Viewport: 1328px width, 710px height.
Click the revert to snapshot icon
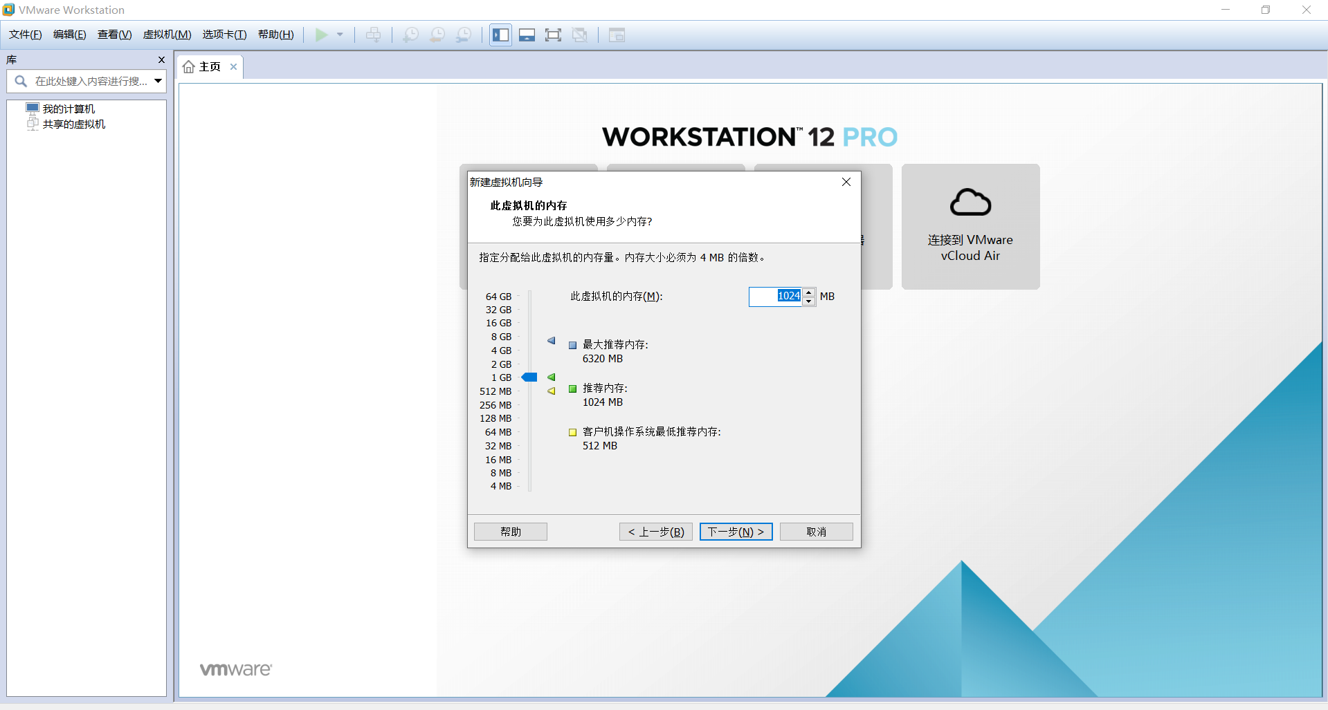(x=437, y=35)
